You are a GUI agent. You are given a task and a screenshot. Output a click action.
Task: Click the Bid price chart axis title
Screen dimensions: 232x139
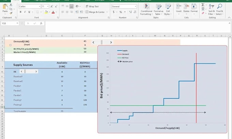pyautogui.click(x=101, y=86)
